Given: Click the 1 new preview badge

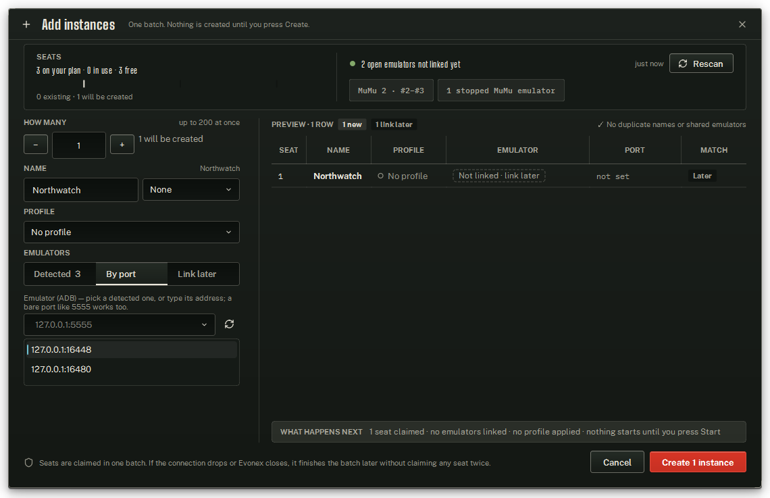Looking at the screenshot, I should [352, 125].
